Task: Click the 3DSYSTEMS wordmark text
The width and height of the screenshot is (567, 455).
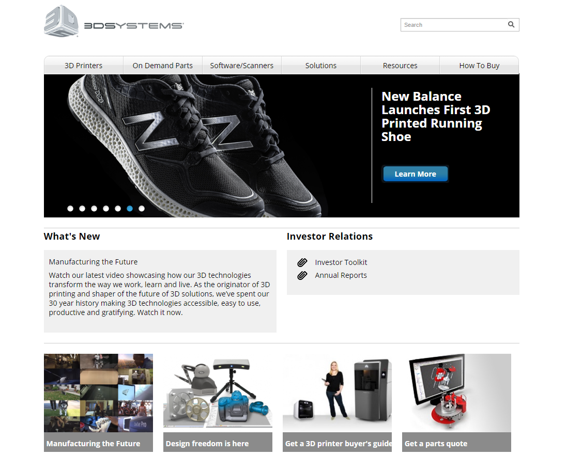Action: click(x=134, y=26)
